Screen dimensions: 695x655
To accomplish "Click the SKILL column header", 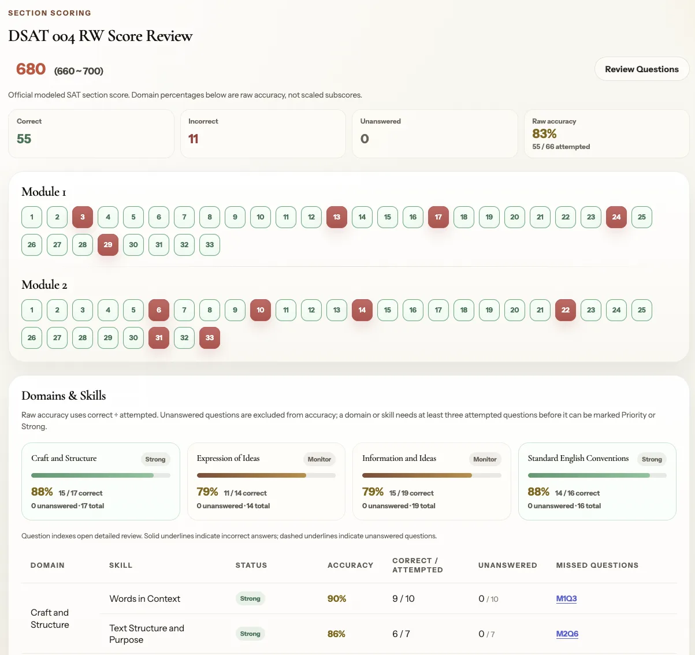I will (x=121, y=565).
